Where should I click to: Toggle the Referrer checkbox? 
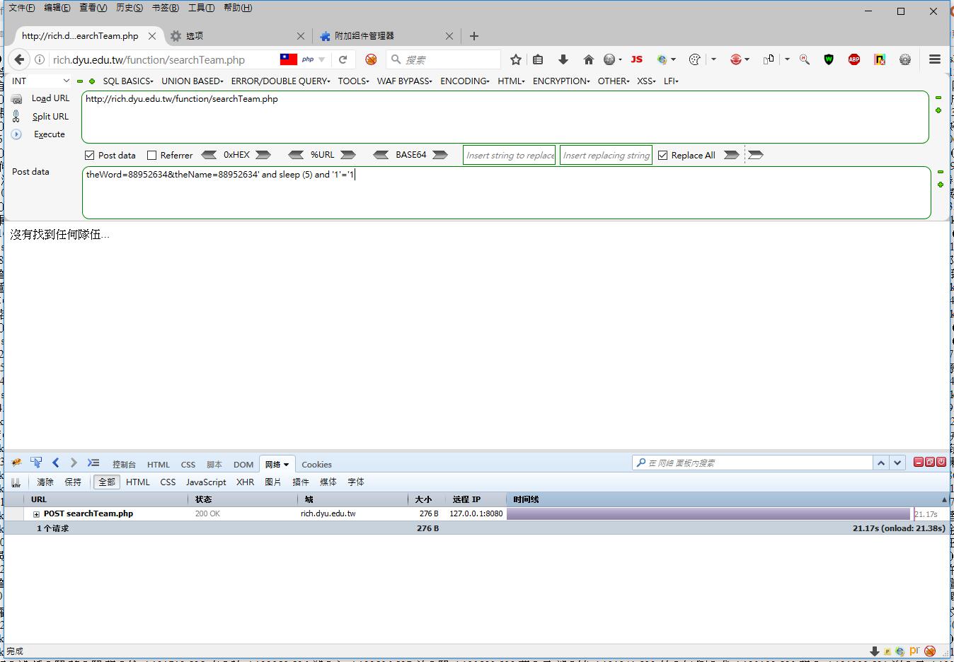tap(151, 155)
